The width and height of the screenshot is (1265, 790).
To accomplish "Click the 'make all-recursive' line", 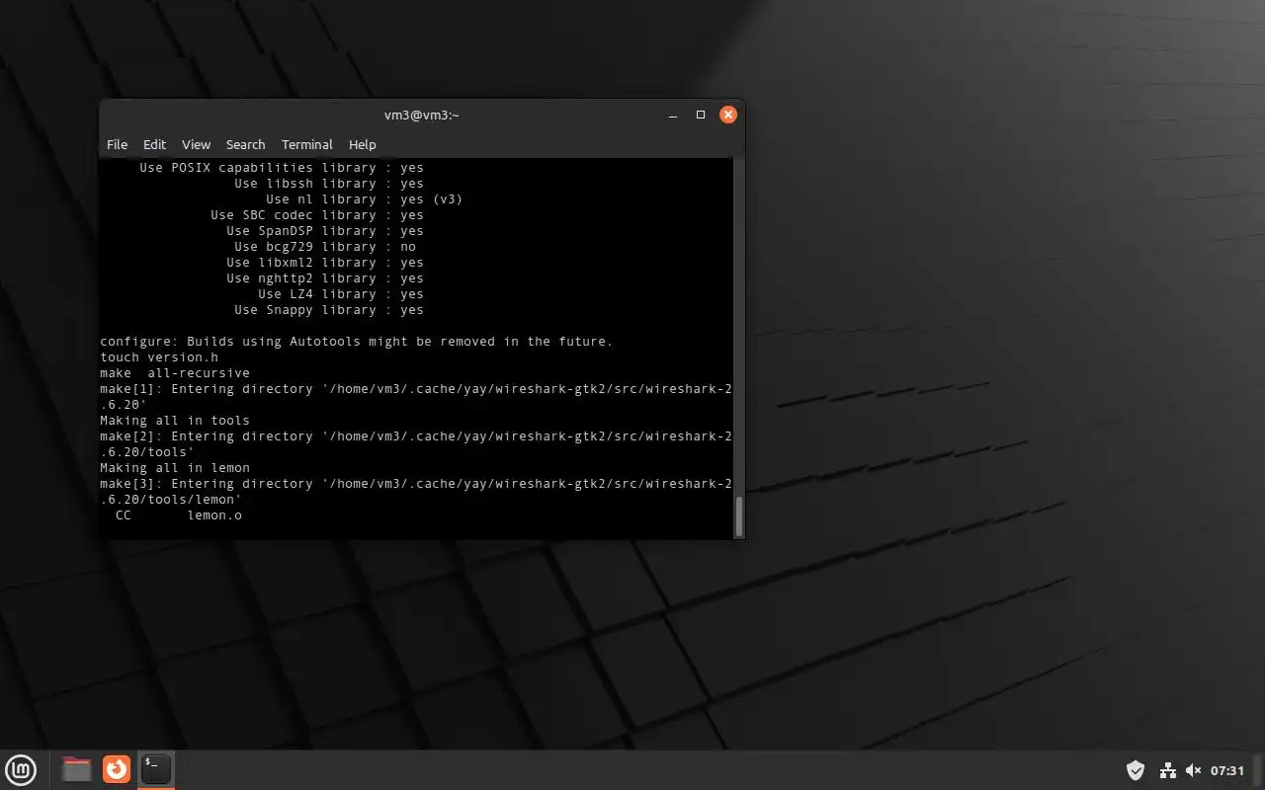I will (x=175, y=373).
